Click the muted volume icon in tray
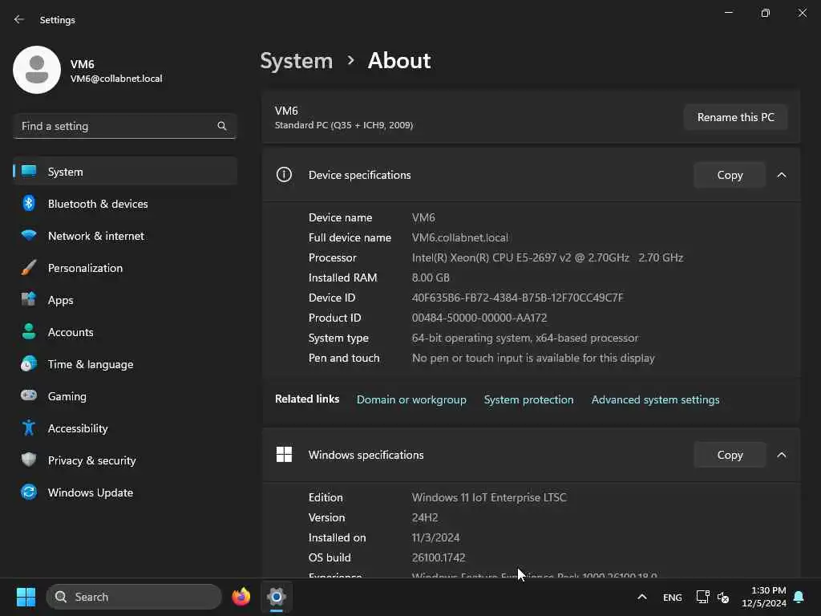Screen dimensions: 821x616 pyautogui.click(x=723, y=597)
